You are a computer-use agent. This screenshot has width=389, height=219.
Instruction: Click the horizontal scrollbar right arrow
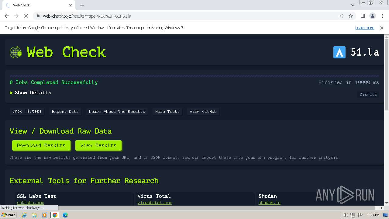click(382, 208)
